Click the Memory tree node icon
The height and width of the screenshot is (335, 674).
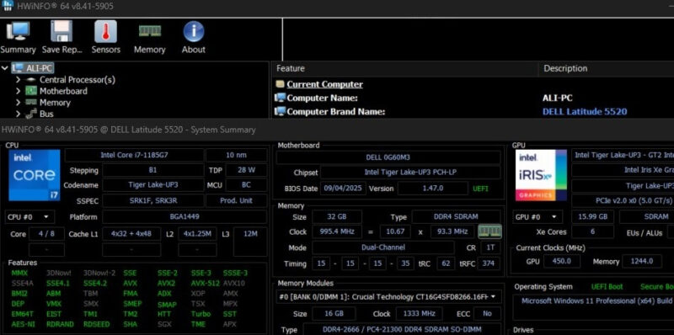click(x=31, y=102)
